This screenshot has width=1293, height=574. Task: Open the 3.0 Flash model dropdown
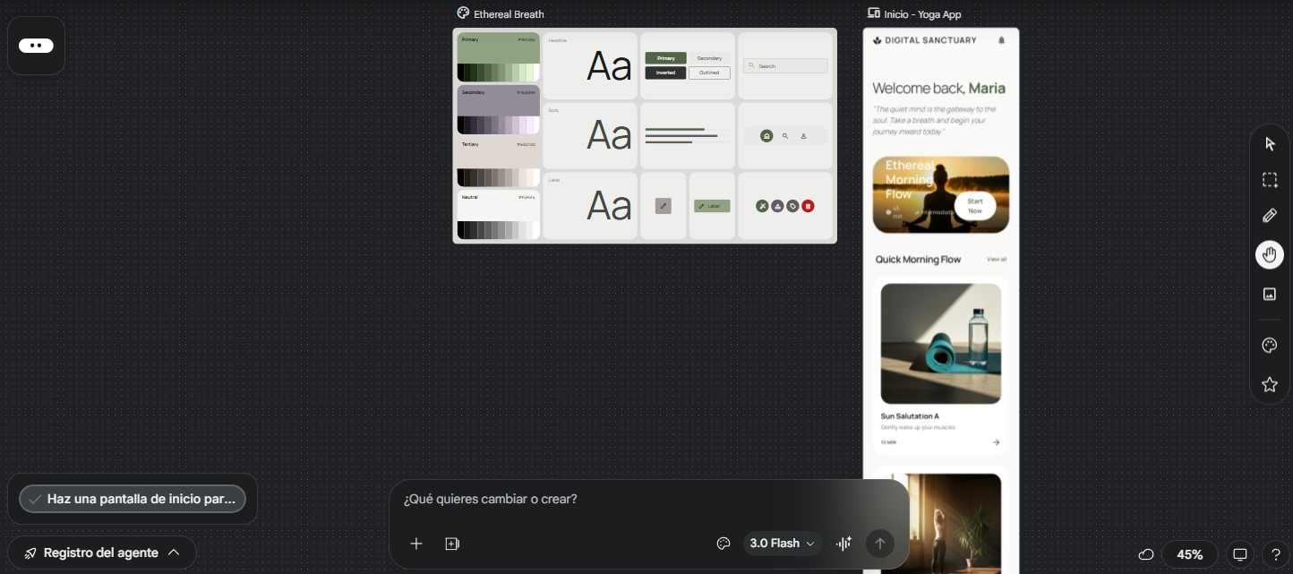[783, 544]
